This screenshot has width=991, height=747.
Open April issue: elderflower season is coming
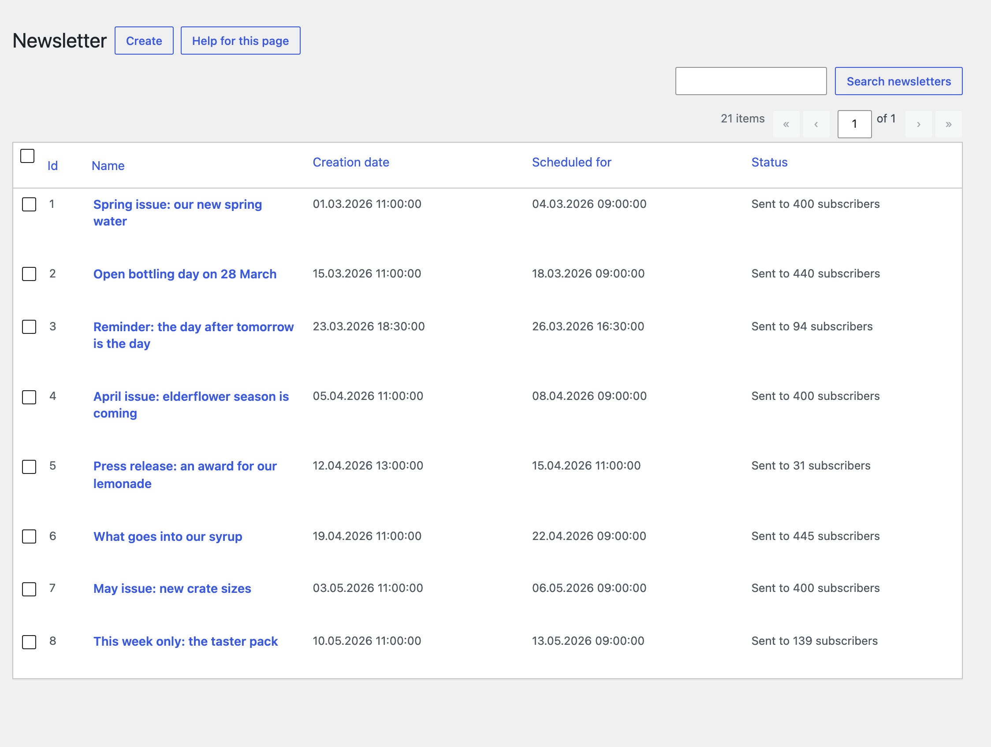191,405
